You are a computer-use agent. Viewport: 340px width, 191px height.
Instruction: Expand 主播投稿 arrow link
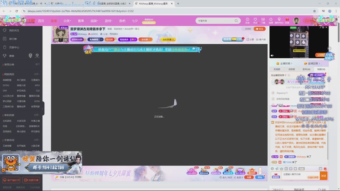[x=284, y=63]
